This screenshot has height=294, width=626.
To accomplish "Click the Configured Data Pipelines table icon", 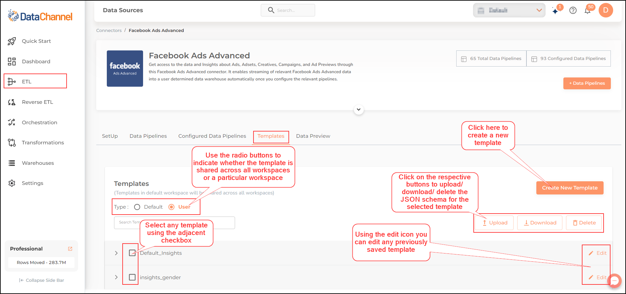I will pos(534,59).
